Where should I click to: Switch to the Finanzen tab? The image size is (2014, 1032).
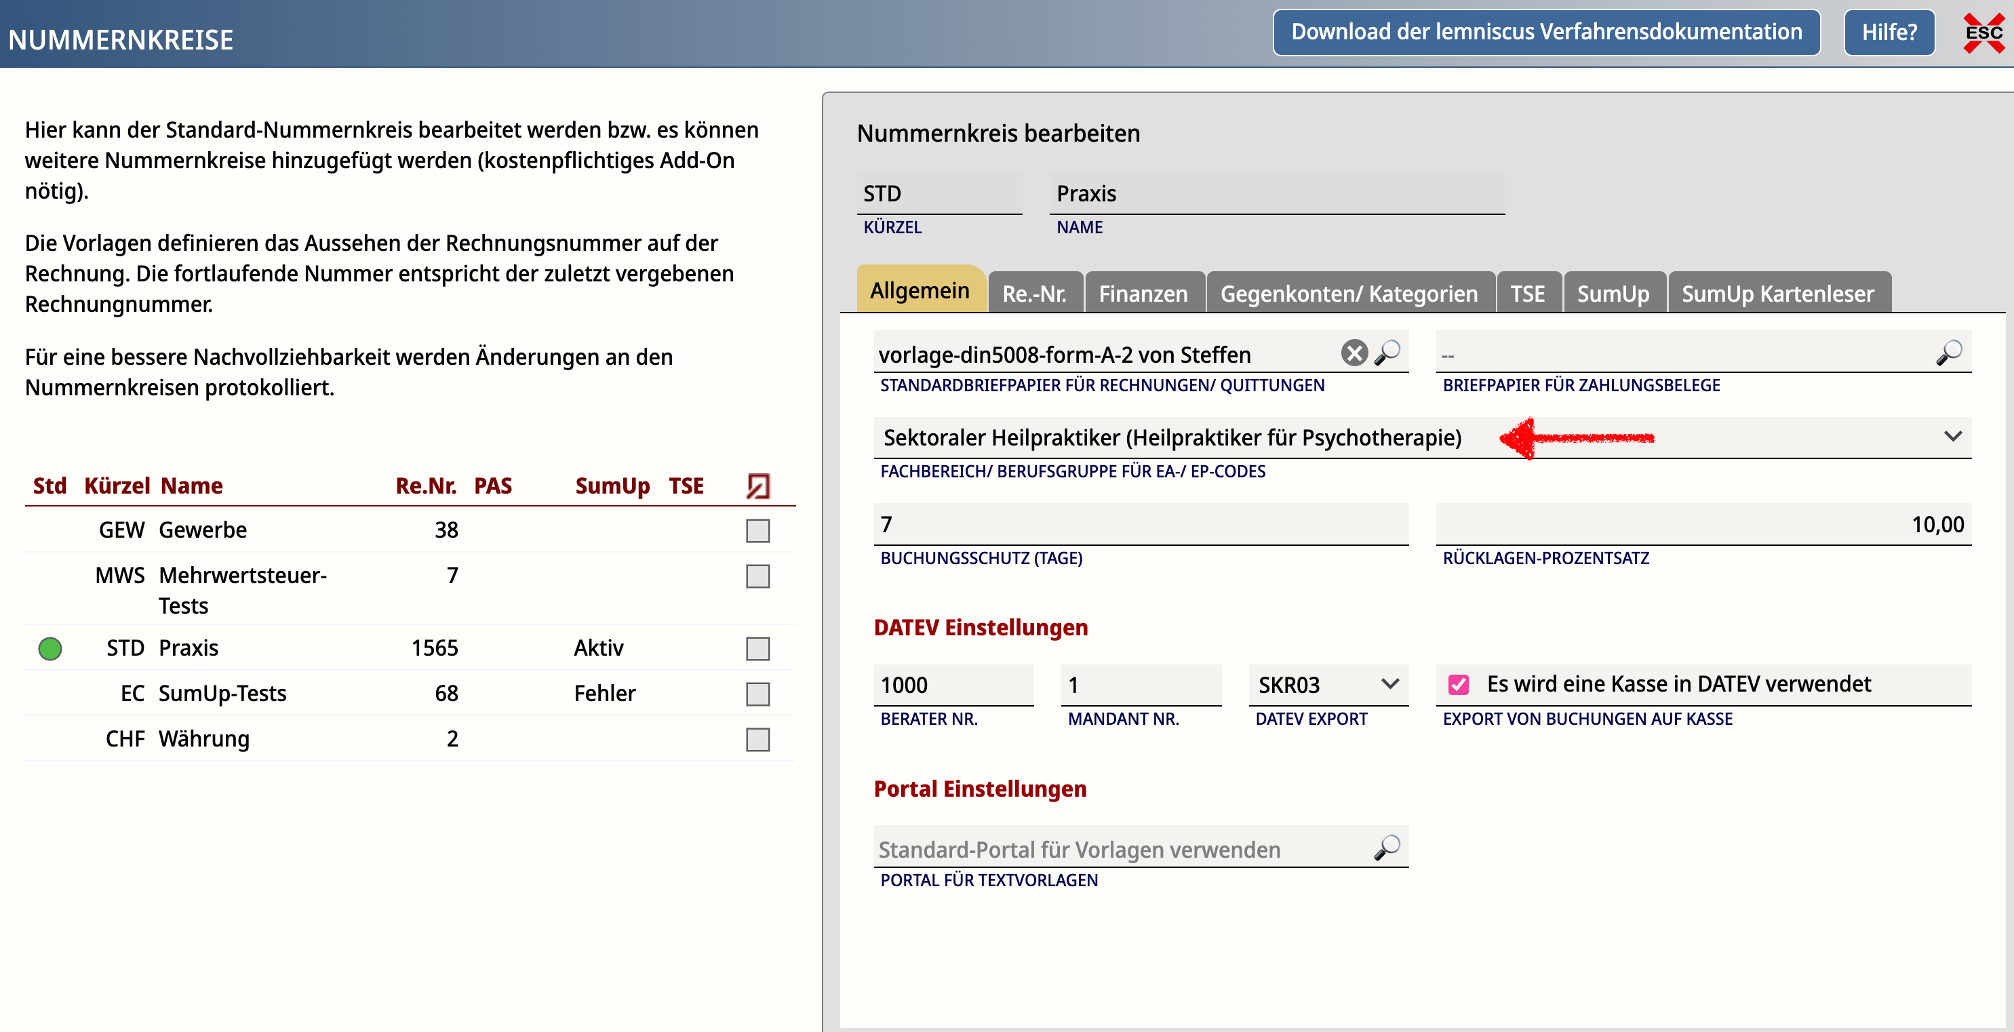1144,292
